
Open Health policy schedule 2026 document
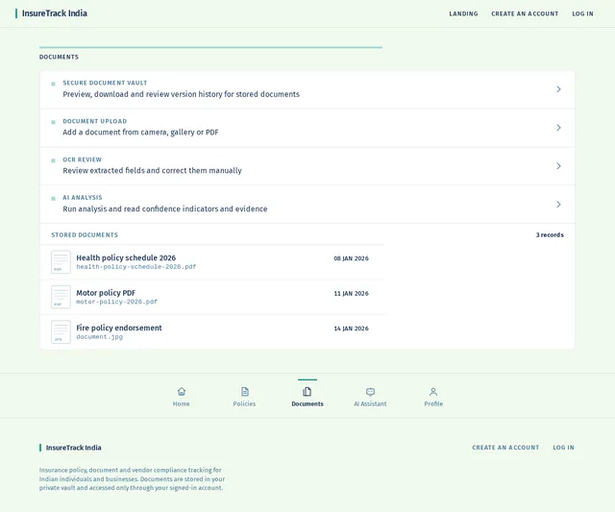point(126,257)
